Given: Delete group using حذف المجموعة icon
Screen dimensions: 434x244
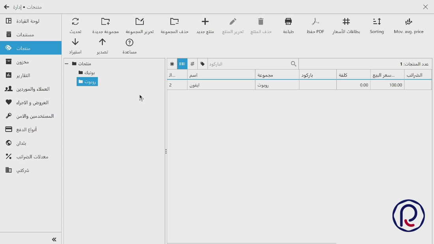Looking at the screenshot, I should [x=174, y=22].
